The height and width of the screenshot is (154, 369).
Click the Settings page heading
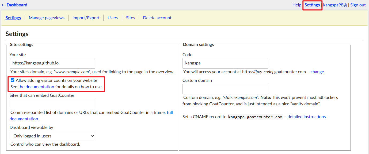(x=17, y=34)
